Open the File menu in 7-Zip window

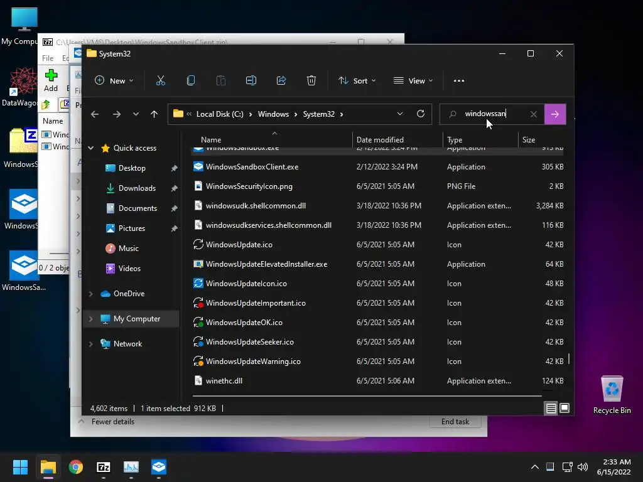(48, 58)
